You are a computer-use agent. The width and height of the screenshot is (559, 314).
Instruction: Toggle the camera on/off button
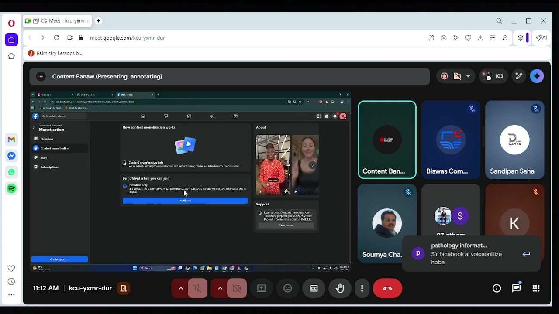[x=237, y=288]
